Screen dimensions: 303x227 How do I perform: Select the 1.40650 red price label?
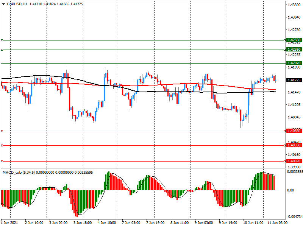click(294, 131)
